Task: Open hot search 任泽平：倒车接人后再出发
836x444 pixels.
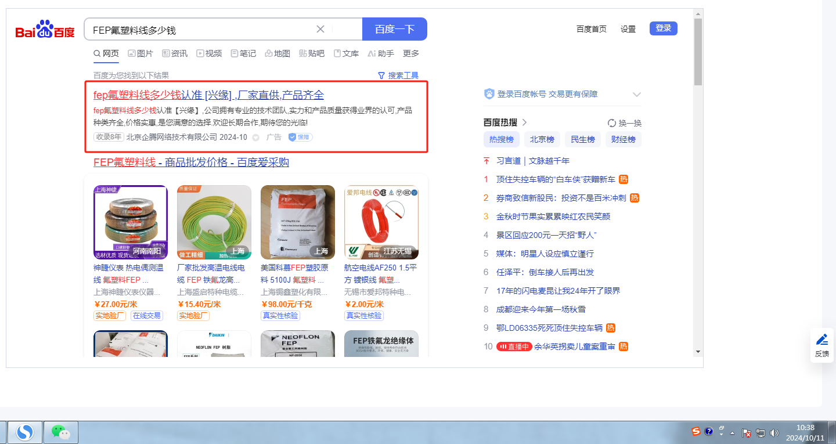Action: [x=545, y=272]
